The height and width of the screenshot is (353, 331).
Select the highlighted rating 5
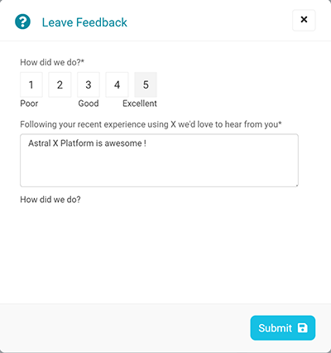146,85
